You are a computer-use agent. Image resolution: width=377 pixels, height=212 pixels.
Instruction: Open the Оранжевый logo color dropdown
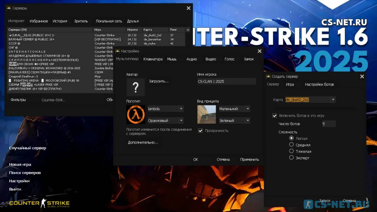(x=166, y=120)
